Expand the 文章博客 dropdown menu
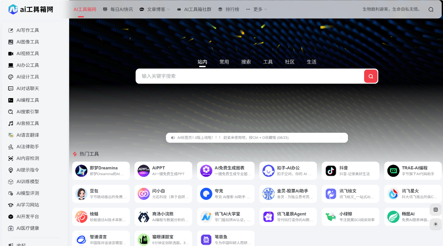This screenshot has height=246, width=443. click(x=155, y=9)
